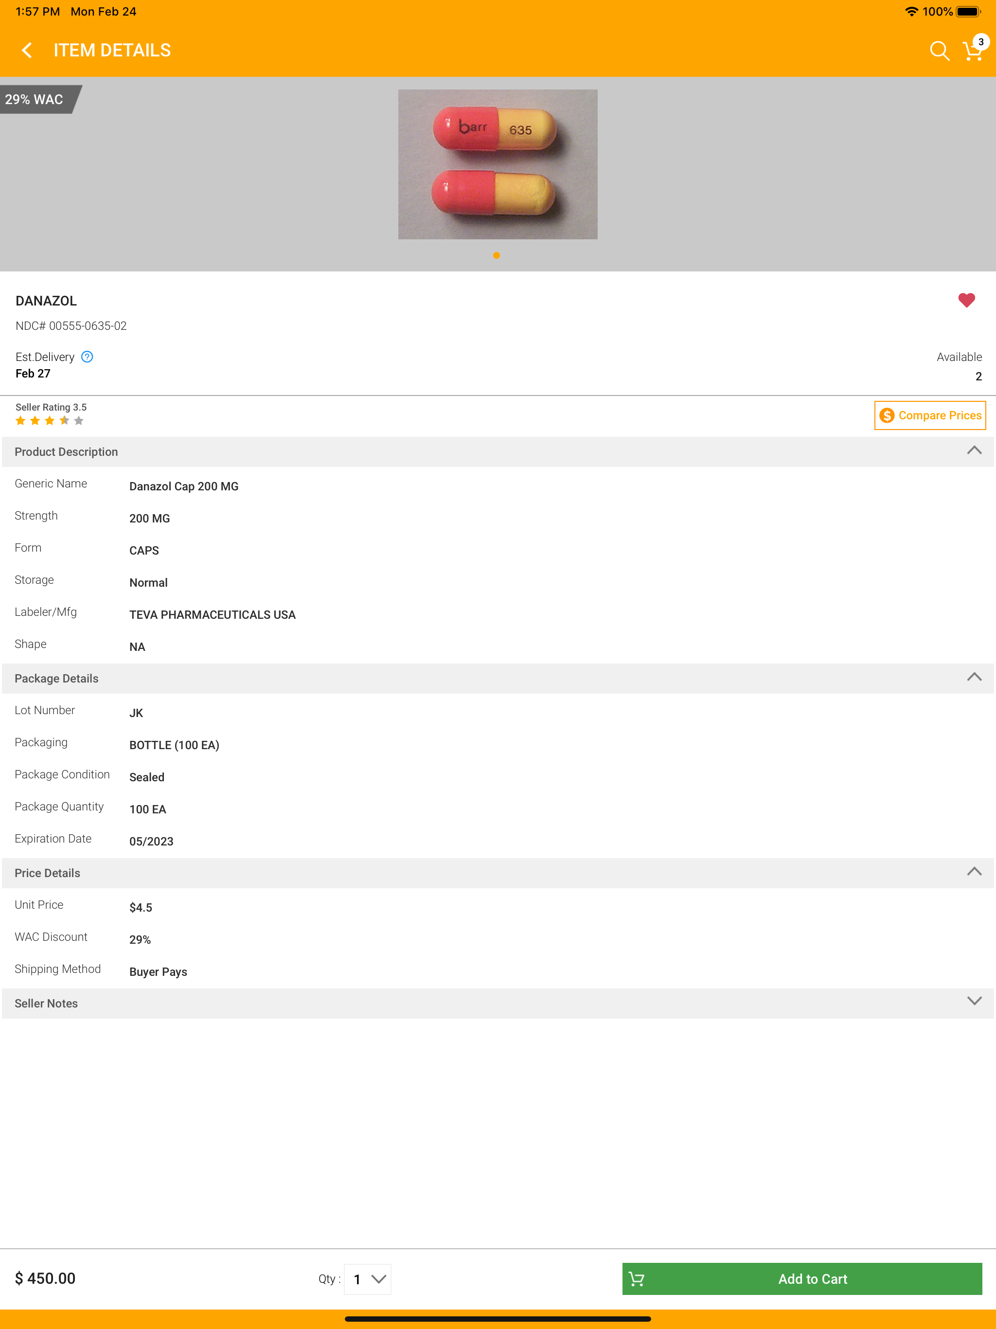Viewport: 996px width, 1329px height.
Task: Tap the Est. Delivery date Feb 27
Action: click(33, 373)
